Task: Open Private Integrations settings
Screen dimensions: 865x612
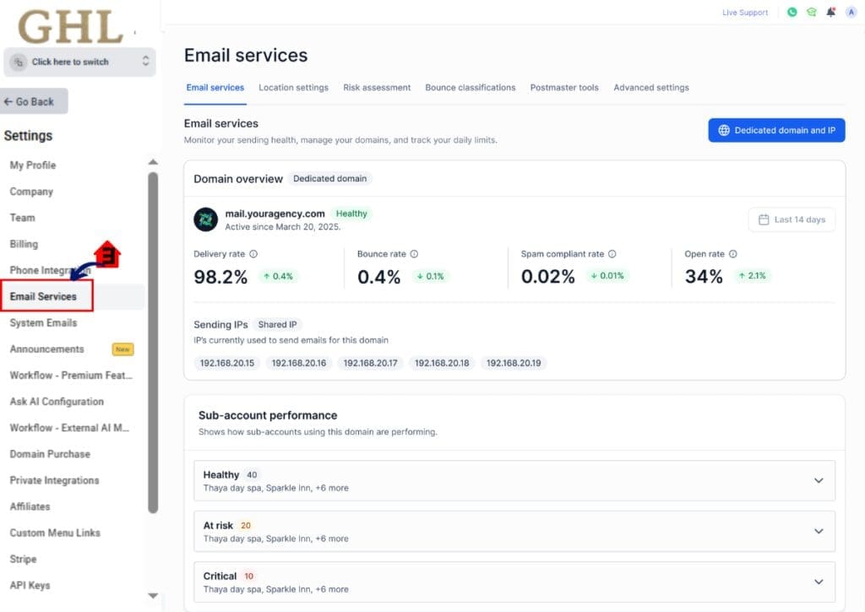Action: [54, 481]
